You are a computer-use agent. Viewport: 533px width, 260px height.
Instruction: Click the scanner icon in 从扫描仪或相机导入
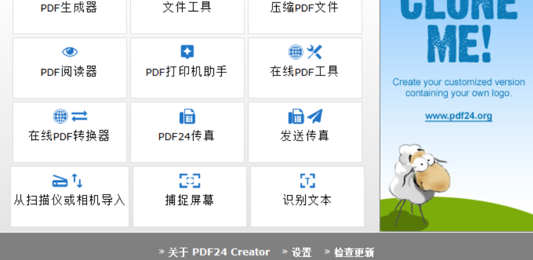pyautogui.click(x=60, y=181)
